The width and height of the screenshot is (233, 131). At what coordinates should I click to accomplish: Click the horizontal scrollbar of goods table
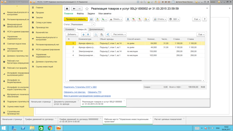pyautogui.click(x=105, y=81)
